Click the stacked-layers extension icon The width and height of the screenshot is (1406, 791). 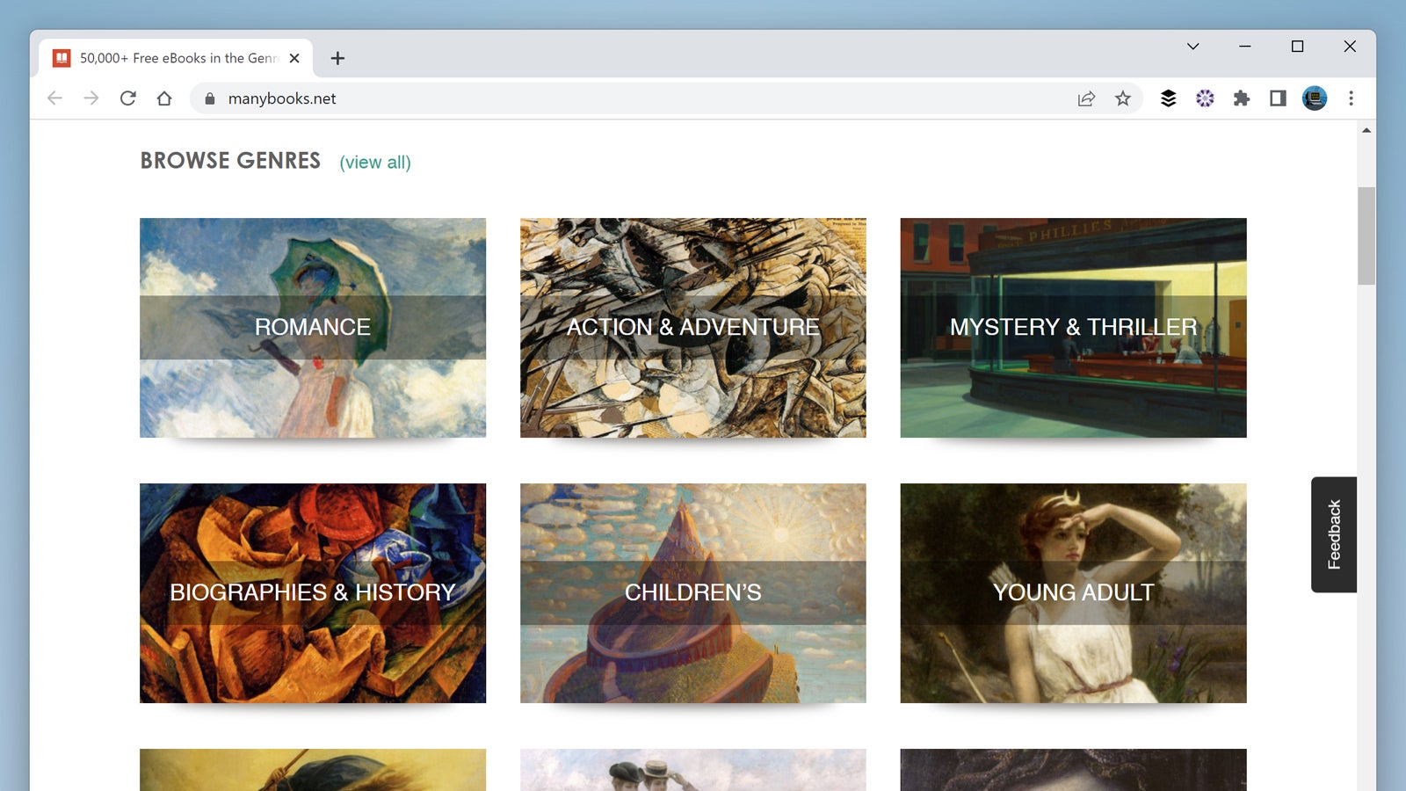pyautogui.click(x=1169, y=98)
